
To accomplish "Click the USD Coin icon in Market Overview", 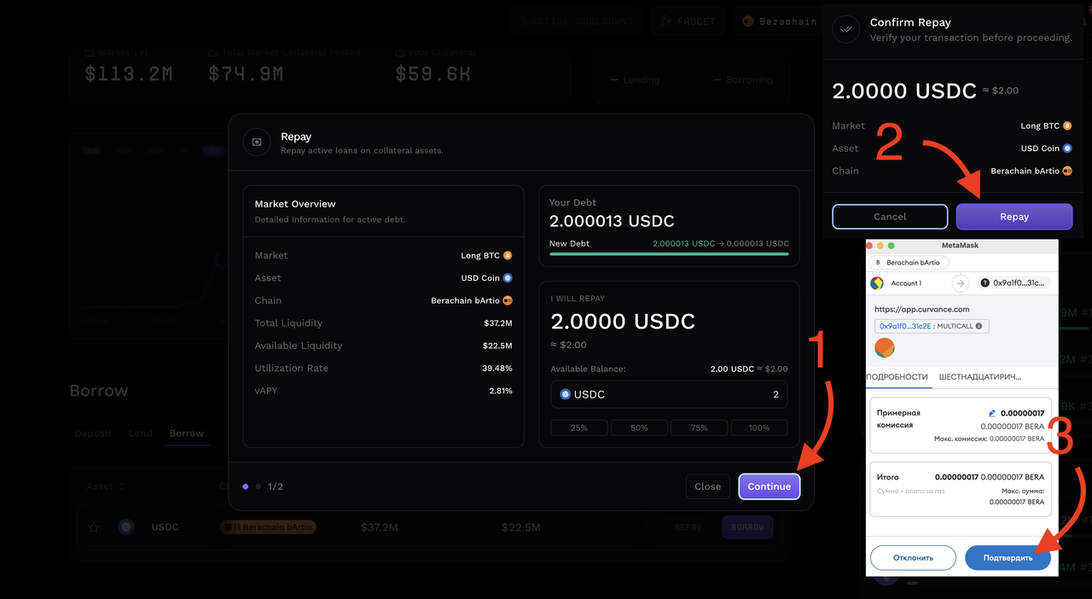I will point(508,278).
